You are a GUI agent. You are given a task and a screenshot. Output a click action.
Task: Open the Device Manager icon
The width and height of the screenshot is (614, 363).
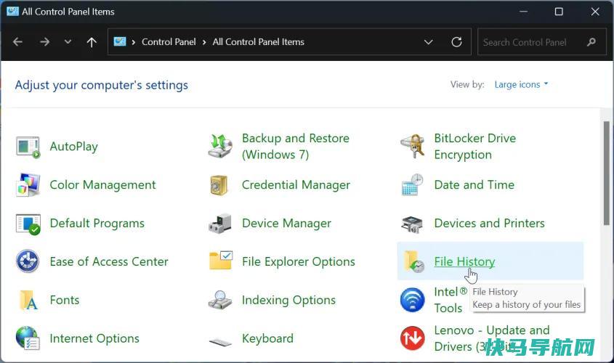(220, 224)
